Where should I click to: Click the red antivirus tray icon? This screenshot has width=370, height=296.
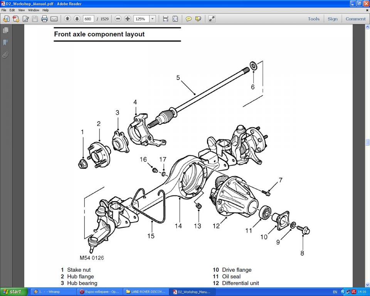click(354, 292)
